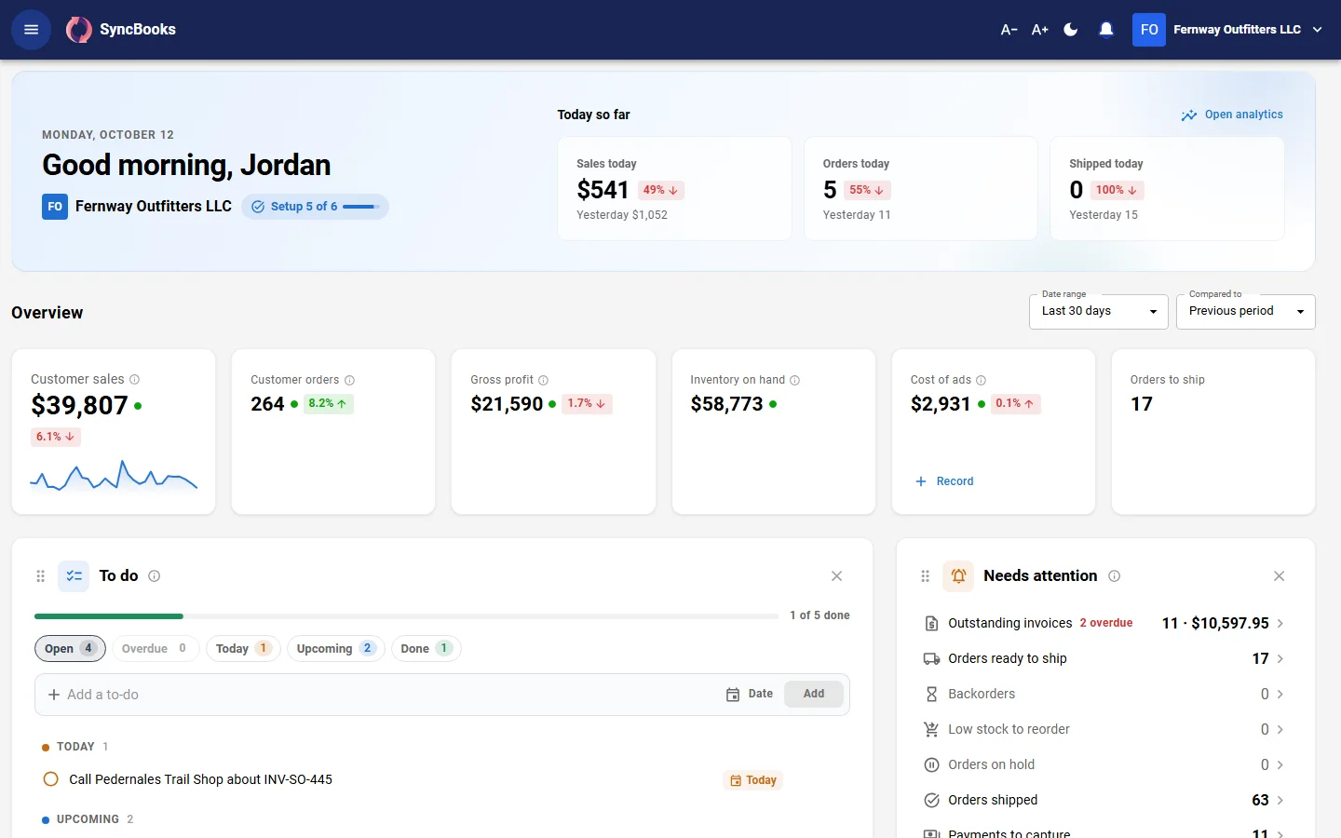Show info for Cost of ads
1341x838 pixels.
(982, 380)
